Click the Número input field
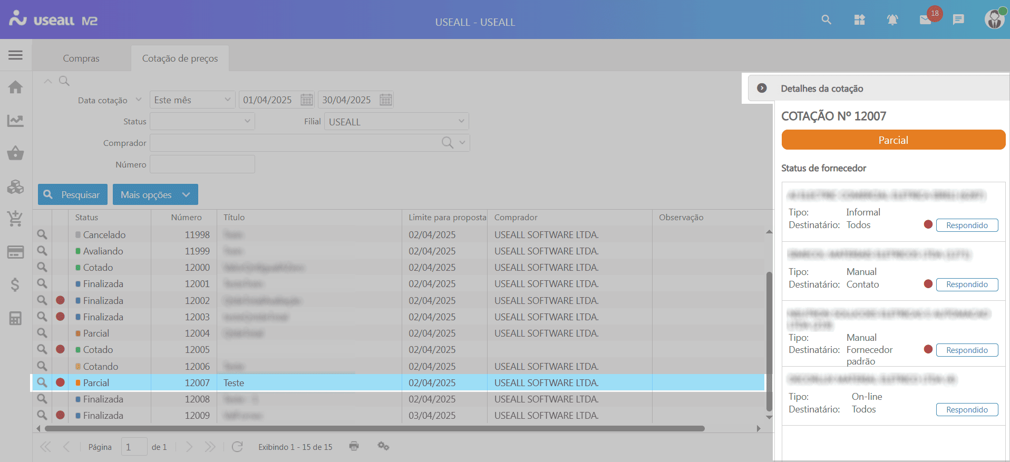Screen dimensions: 1010x462 click(x=202, y=164)
